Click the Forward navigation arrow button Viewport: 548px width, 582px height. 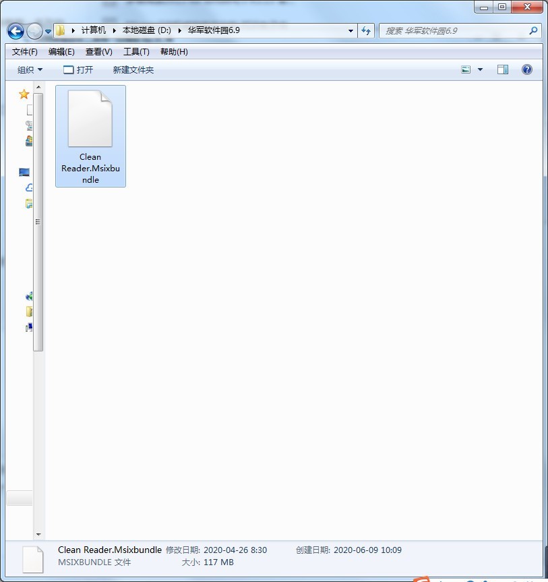click(x=35, y=31)
